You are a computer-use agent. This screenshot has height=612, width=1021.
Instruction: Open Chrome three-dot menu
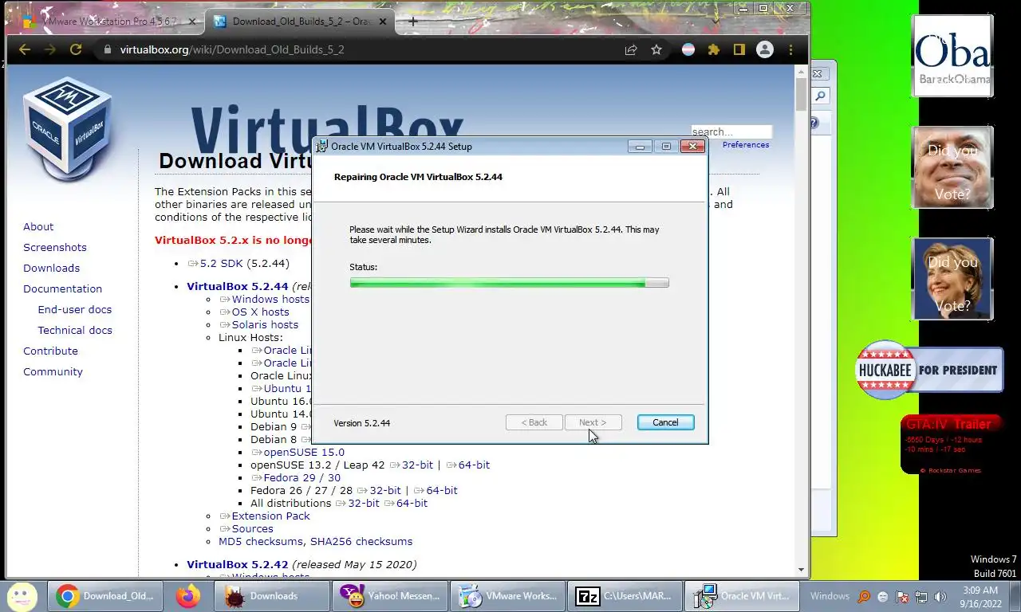790,49
